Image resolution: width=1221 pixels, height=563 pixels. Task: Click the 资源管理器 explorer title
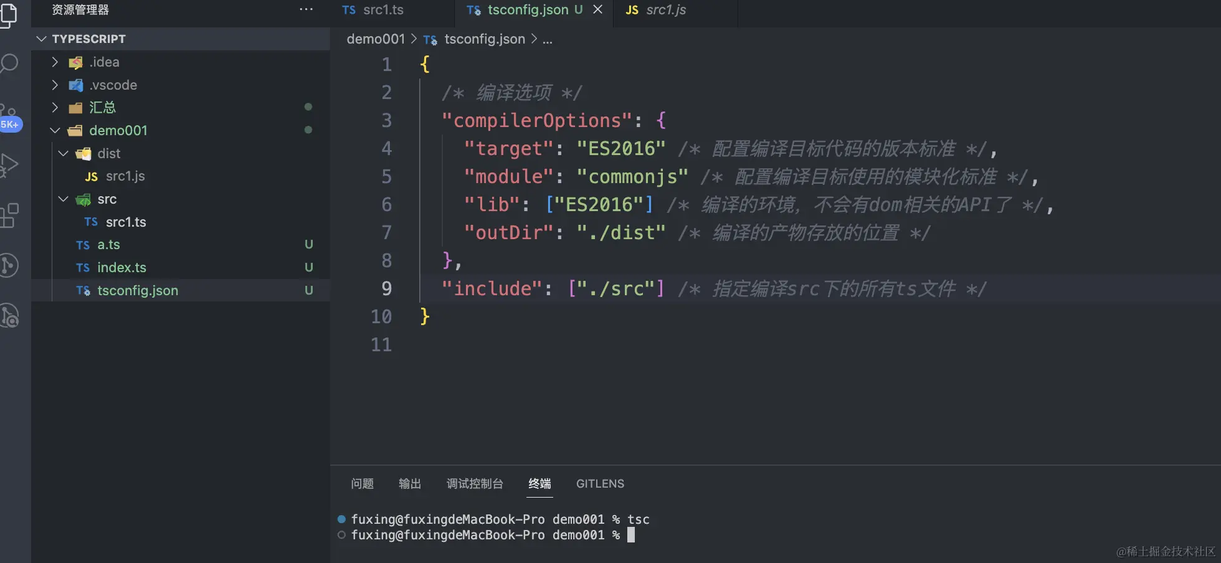tap(80, 10)
